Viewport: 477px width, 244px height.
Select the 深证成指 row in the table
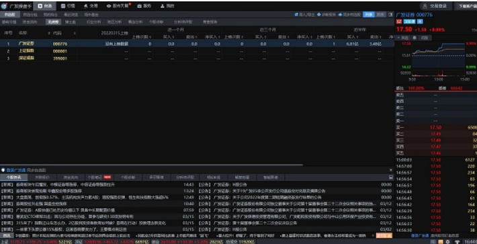tap(197, 58)
